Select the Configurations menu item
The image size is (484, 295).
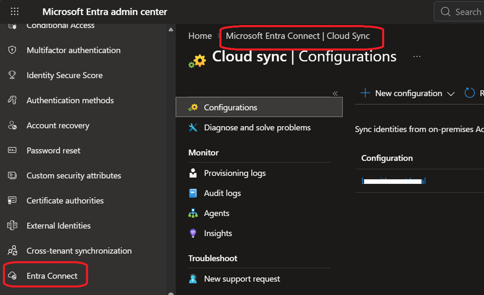coord(259,107)
